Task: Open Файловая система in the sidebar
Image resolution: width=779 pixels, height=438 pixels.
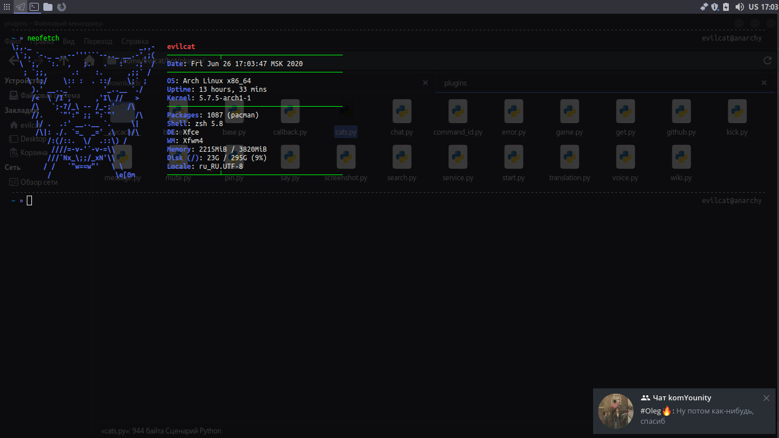Action: click(x=46, y=95)
